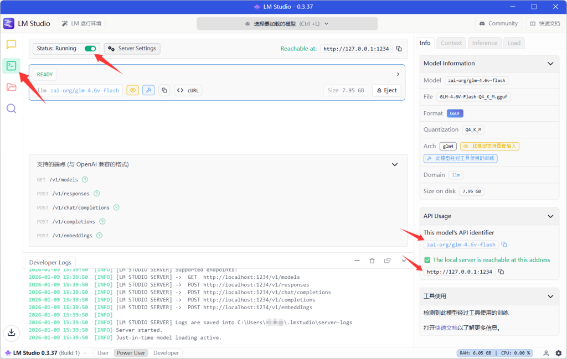Copy the model's API identifier
Screen dimensions: 567x359
(504, 244)
